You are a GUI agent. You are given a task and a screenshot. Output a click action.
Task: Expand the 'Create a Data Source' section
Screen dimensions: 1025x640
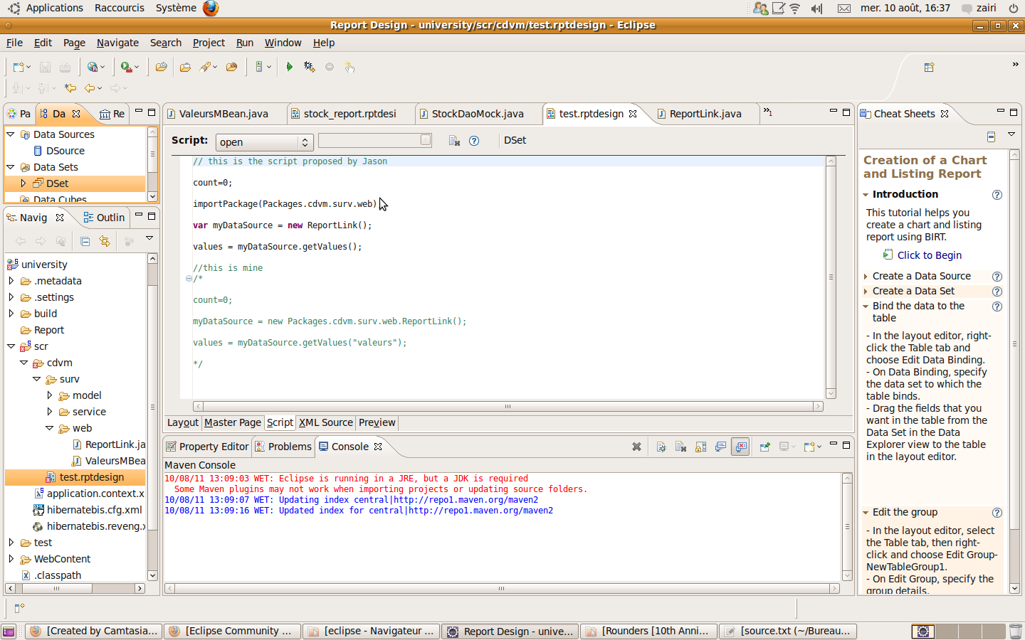tap(921, 276)
